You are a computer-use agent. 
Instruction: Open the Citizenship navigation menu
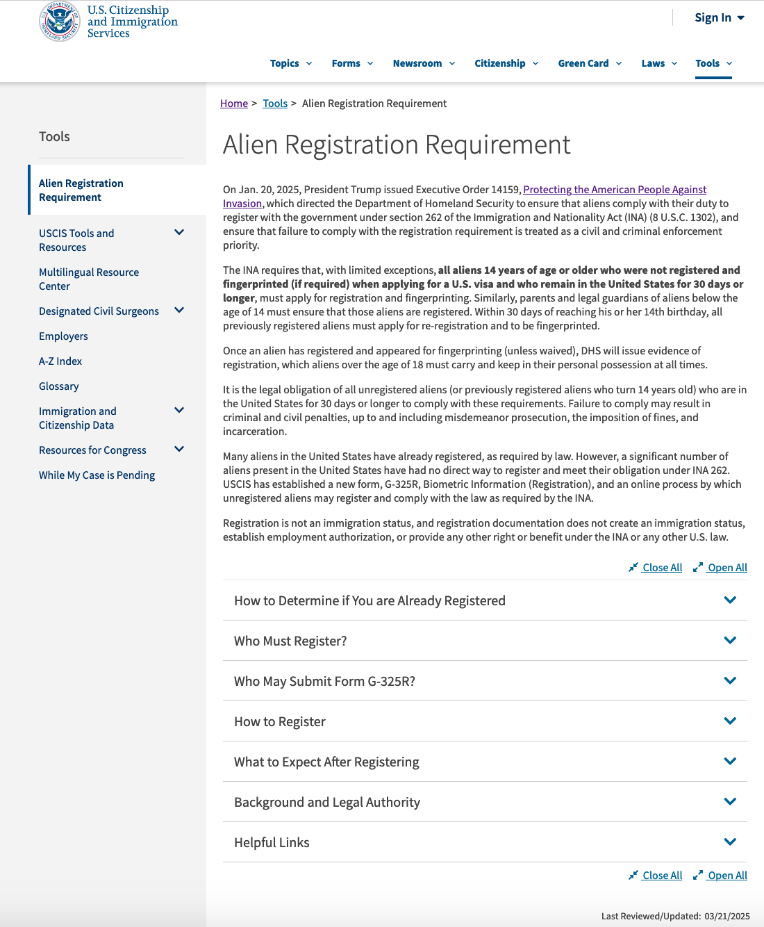(x=506, y=63)
